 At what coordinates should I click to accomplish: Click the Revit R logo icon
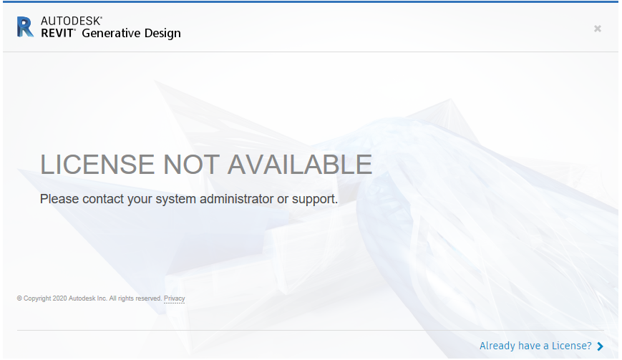pyautogui.click(x=25, y=27)
